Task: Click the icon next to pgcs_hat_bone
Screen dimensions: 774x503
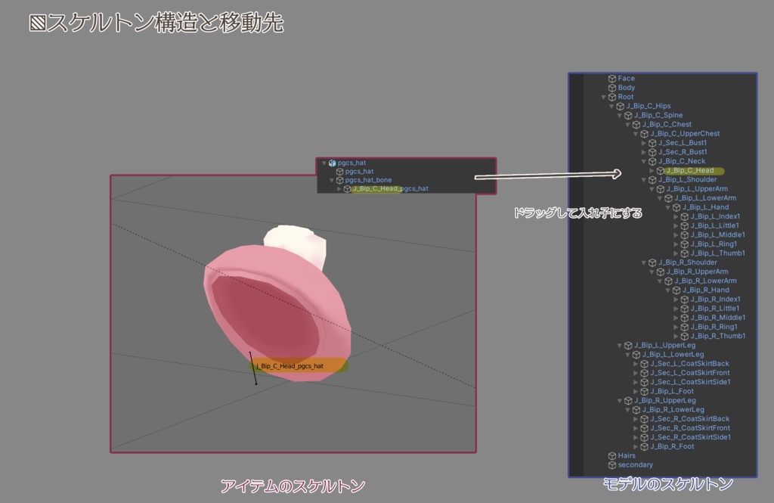Action: pyautogui.click(x=339, y=180)
